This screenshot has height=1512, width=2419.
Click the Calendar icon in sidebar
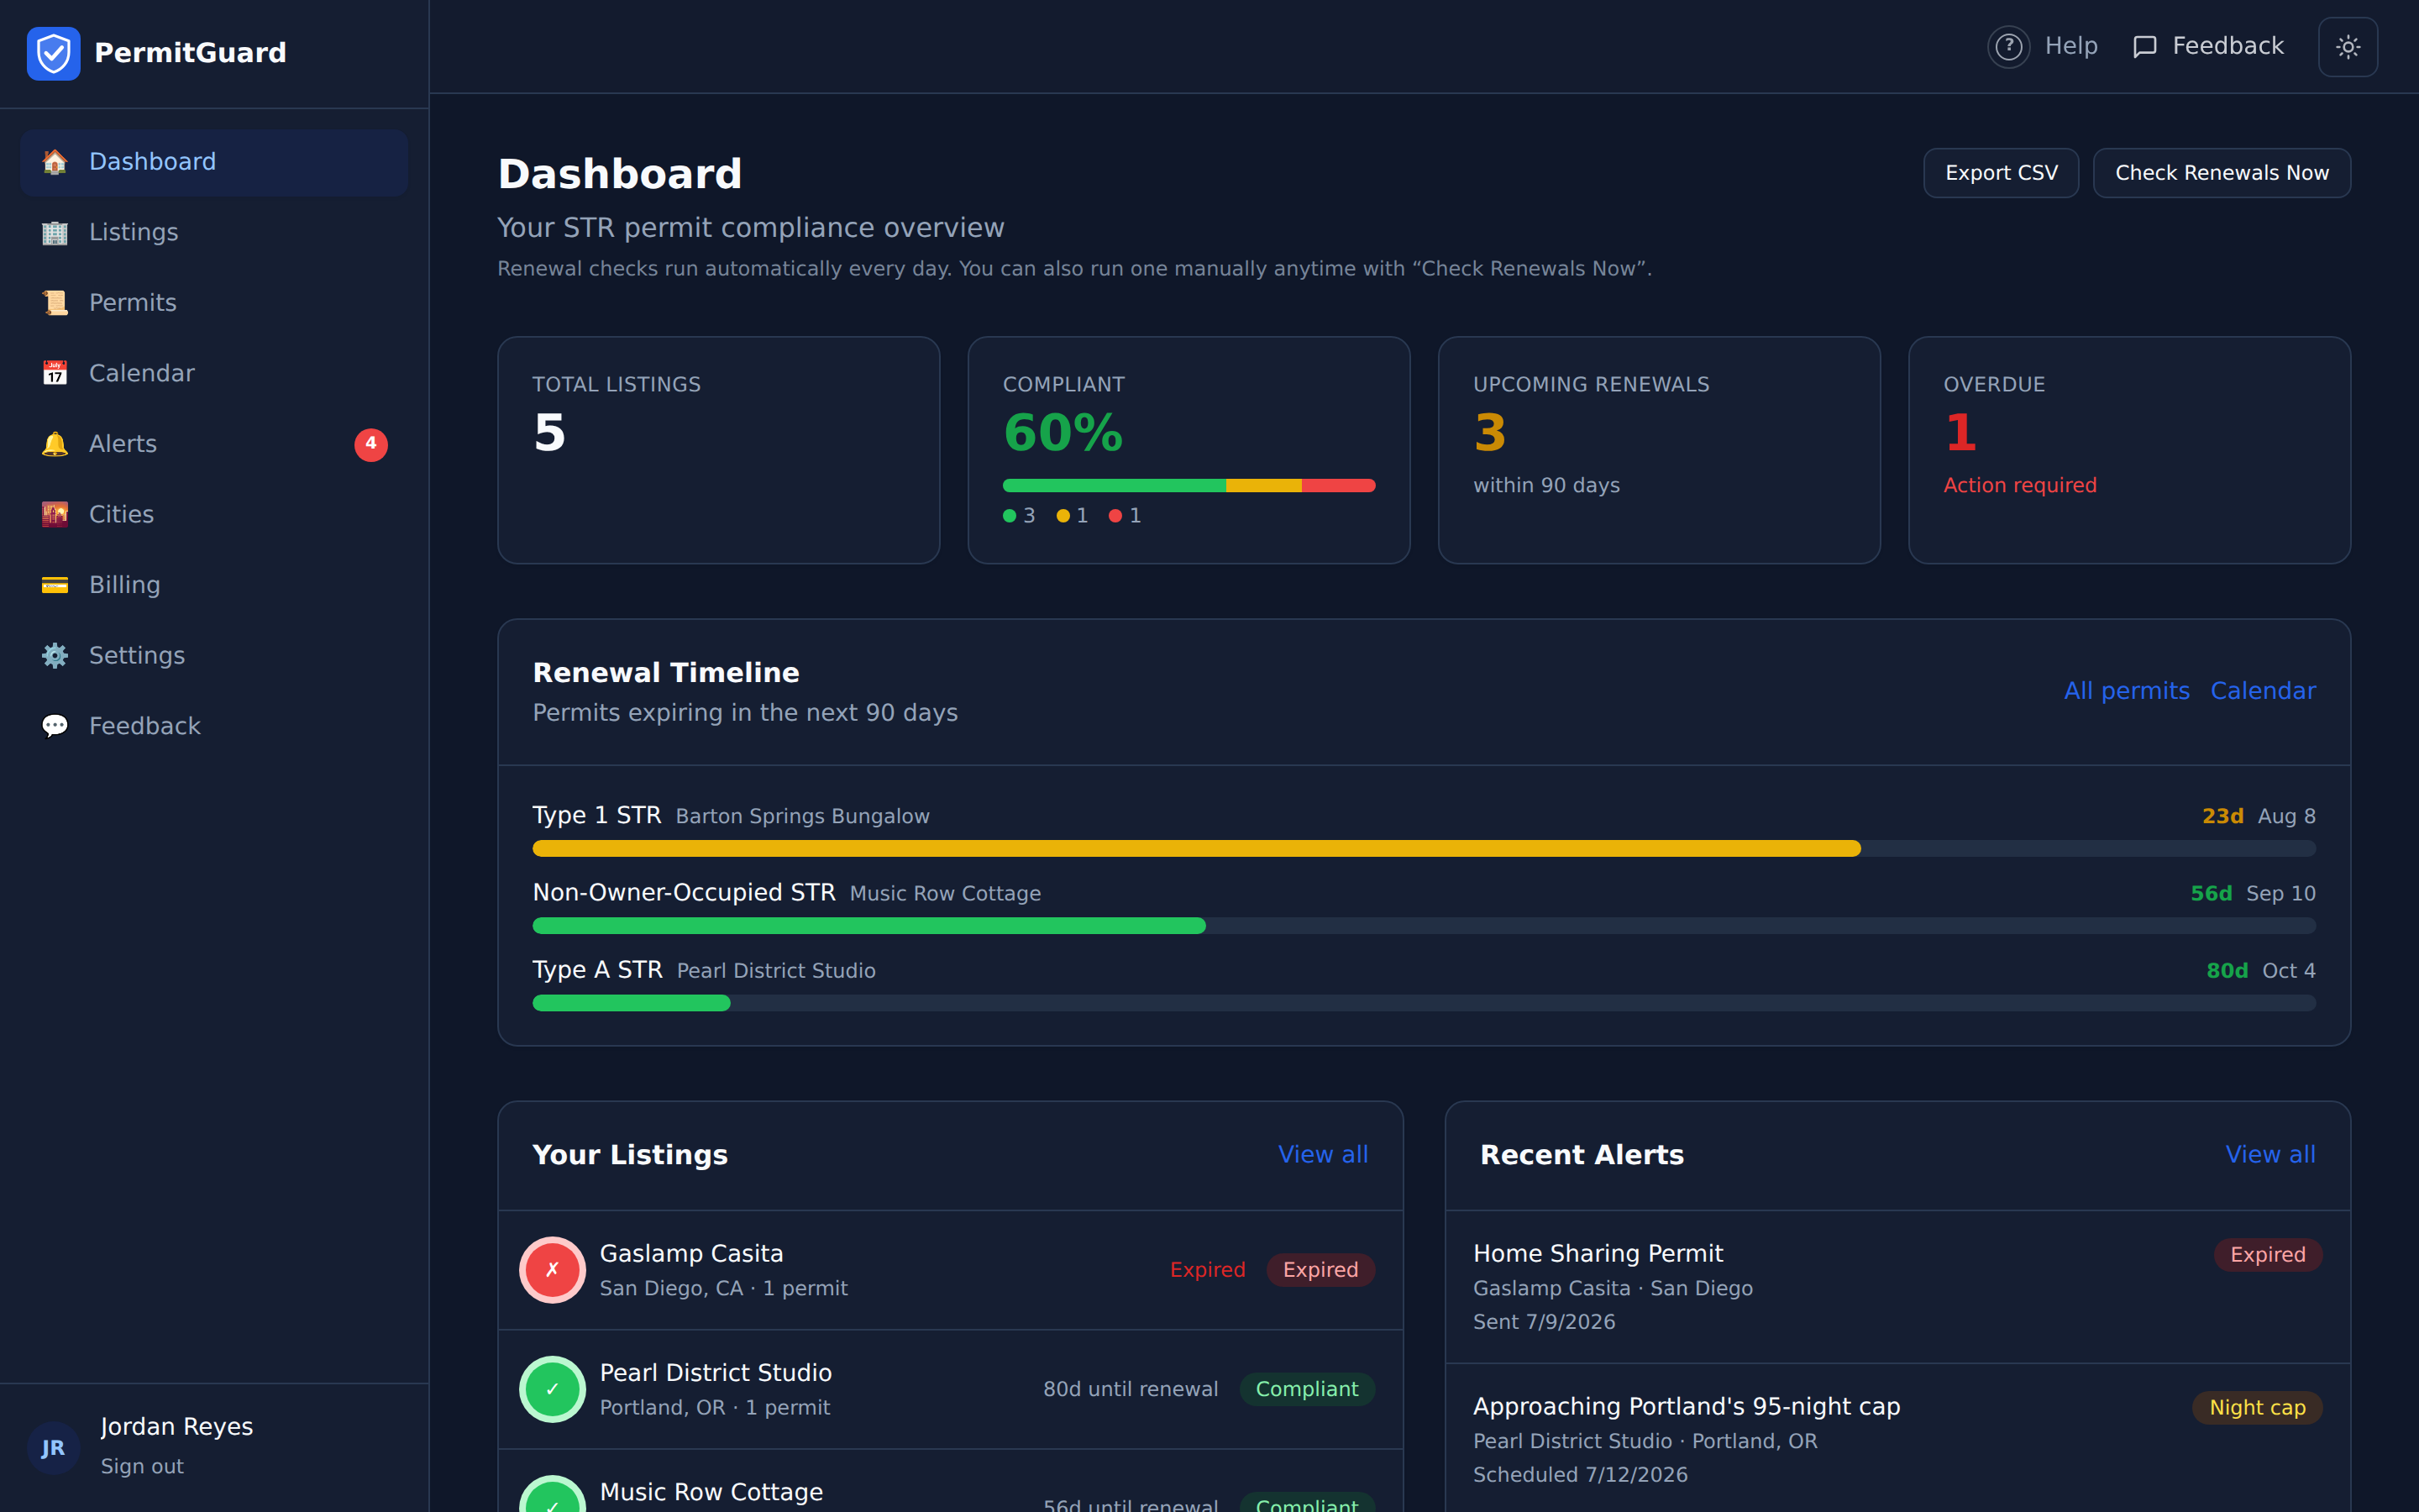pyautogui.click(x=55, y=373)
